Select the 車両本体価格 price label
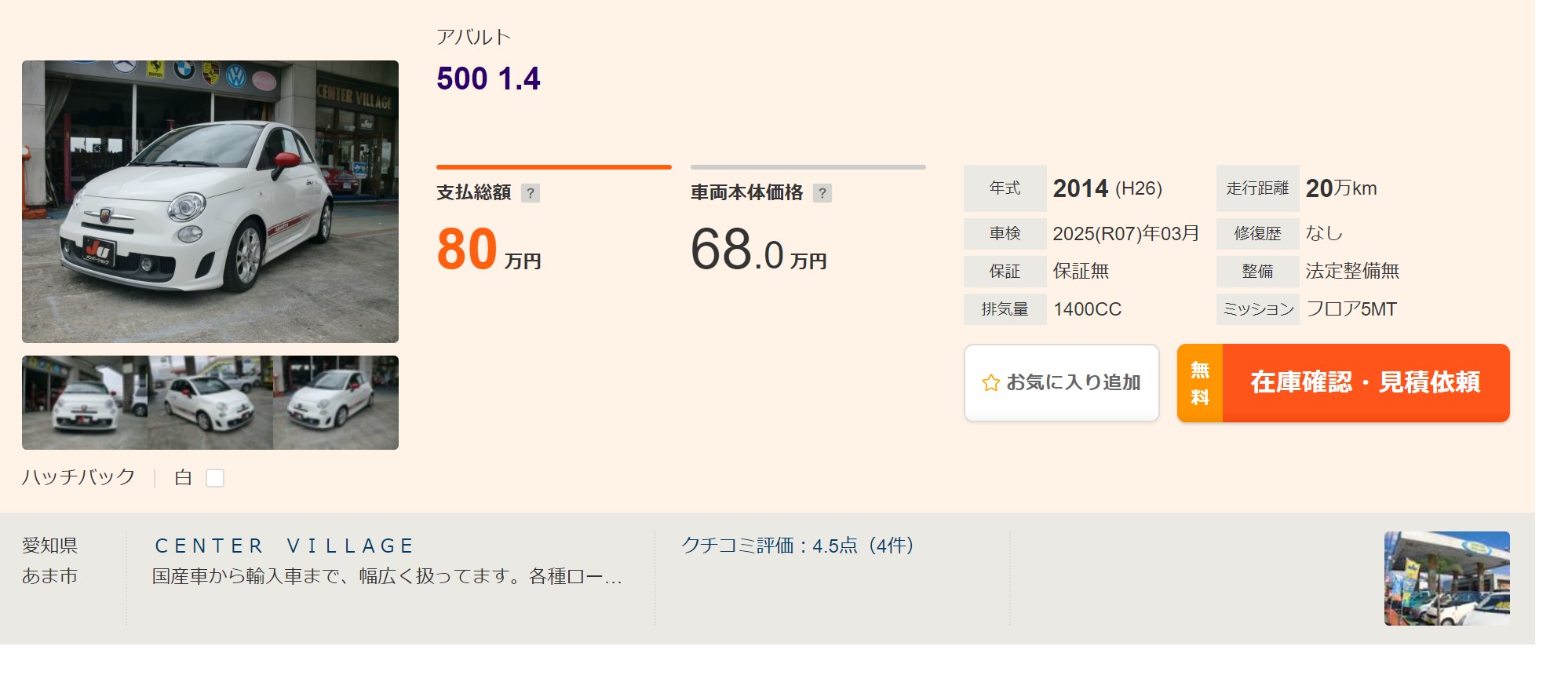 [746, 193]
